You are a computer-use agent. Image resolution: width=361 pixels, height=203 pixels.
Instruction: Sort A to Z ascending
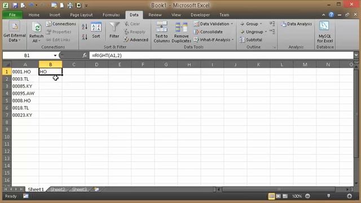tap(85, 27)
